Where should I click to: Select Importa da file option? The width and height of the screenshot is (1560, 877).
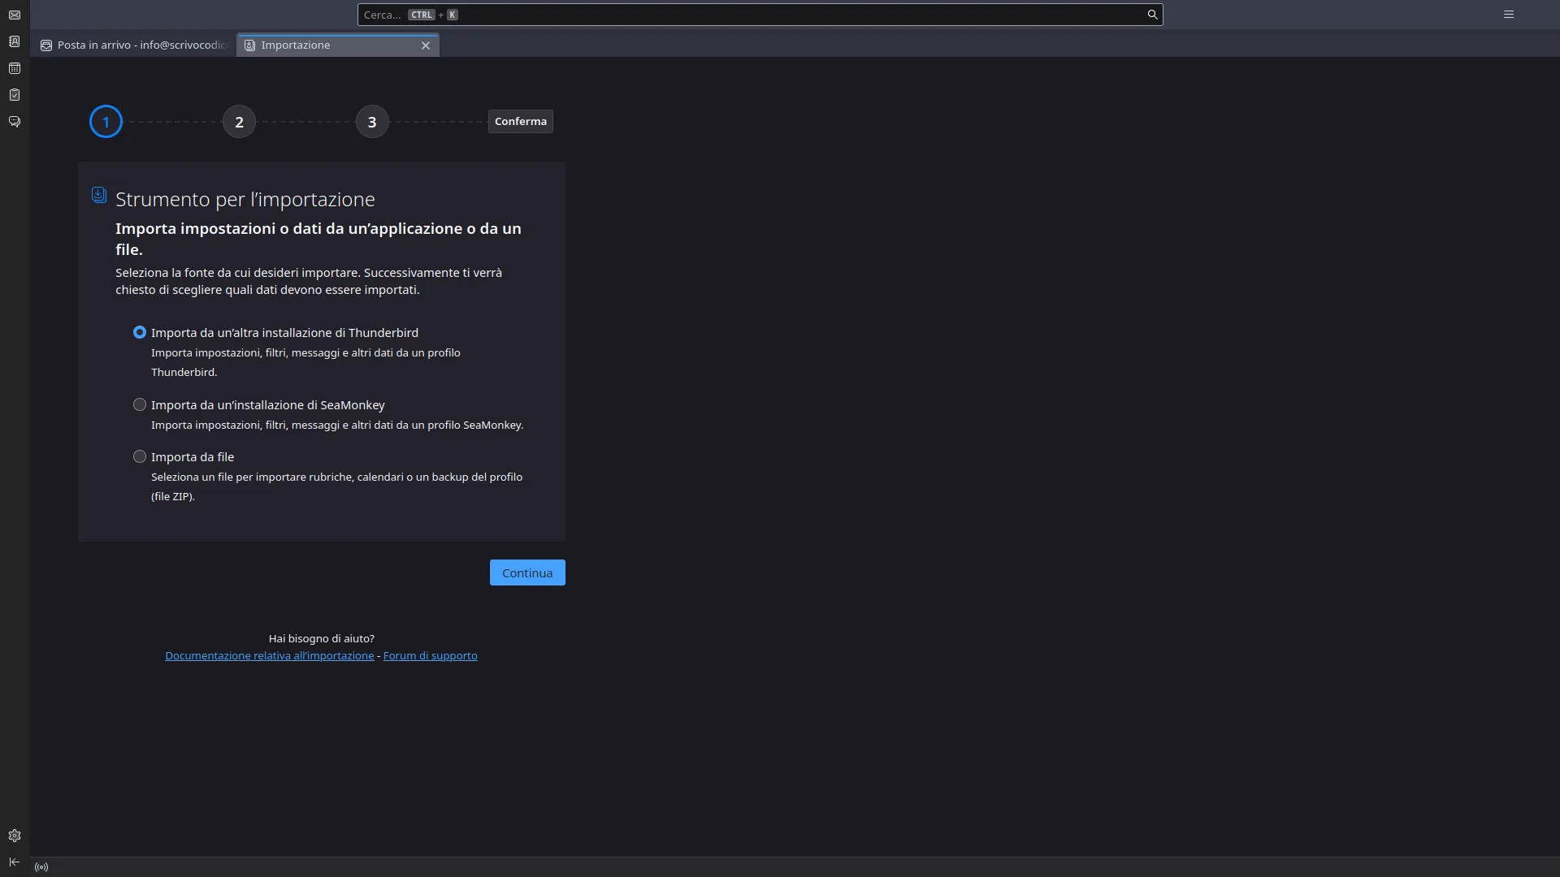pos(139,456)
